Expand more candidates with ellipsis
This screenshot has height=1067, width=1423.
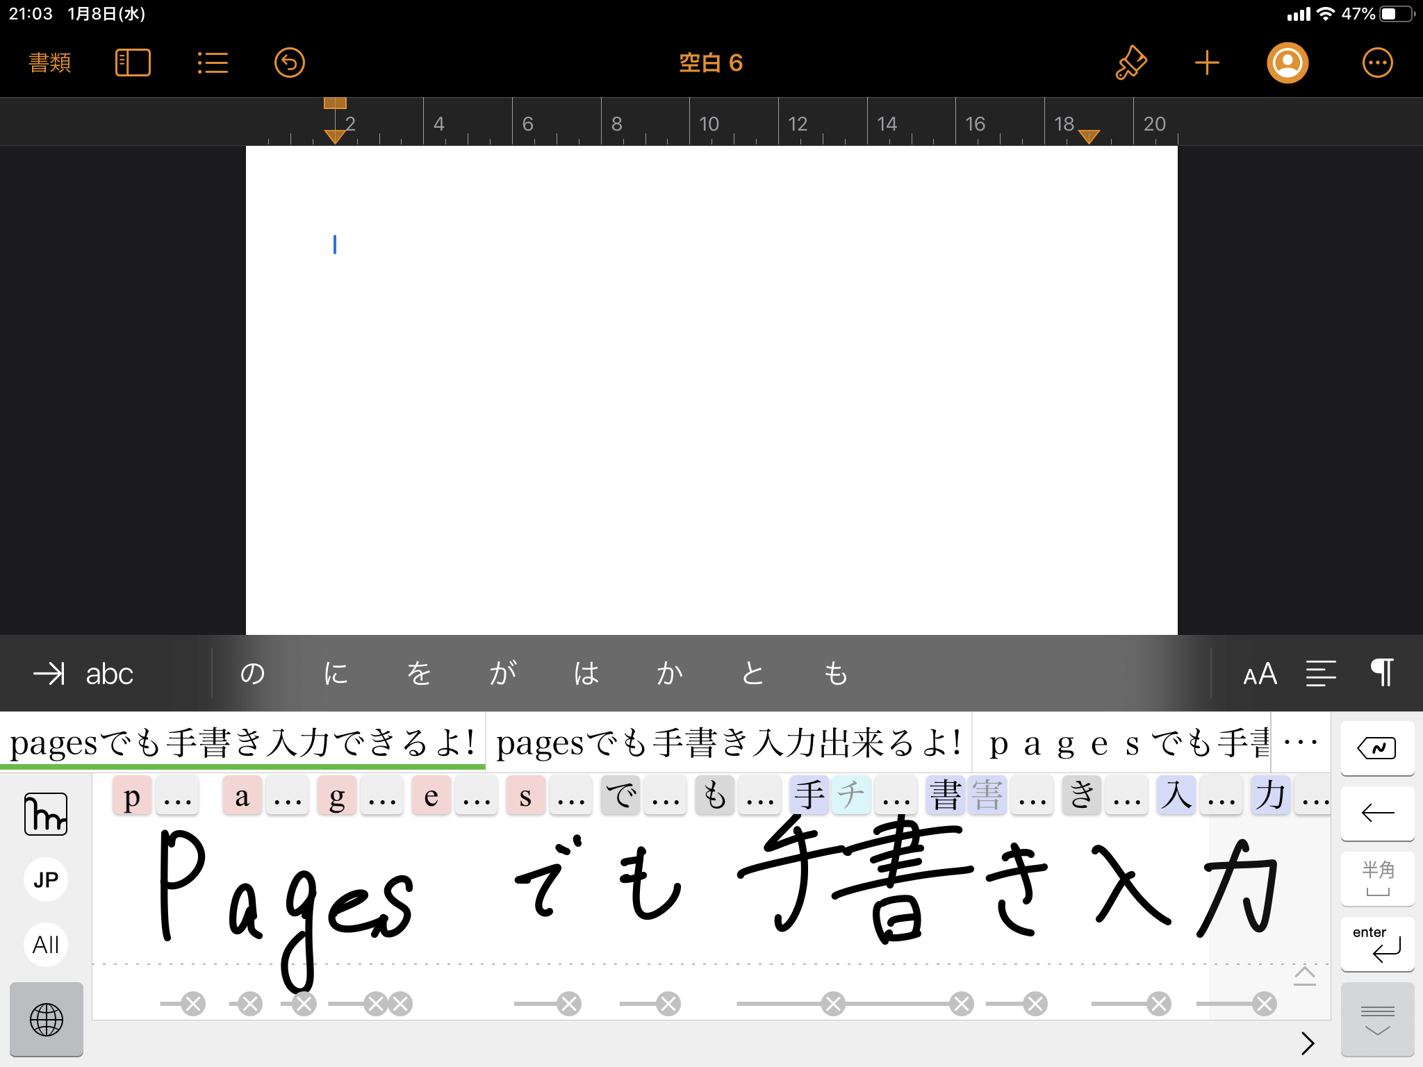point(1301,742)
